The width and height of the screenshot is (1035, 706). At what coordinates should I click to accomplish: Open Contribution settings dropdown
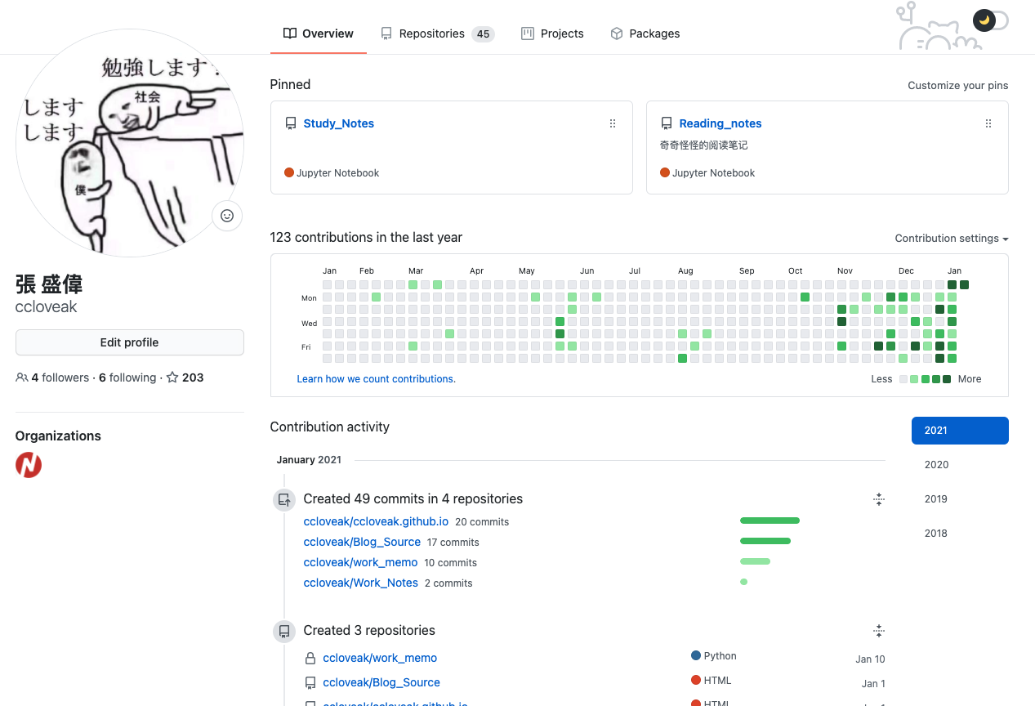[951, 239]
